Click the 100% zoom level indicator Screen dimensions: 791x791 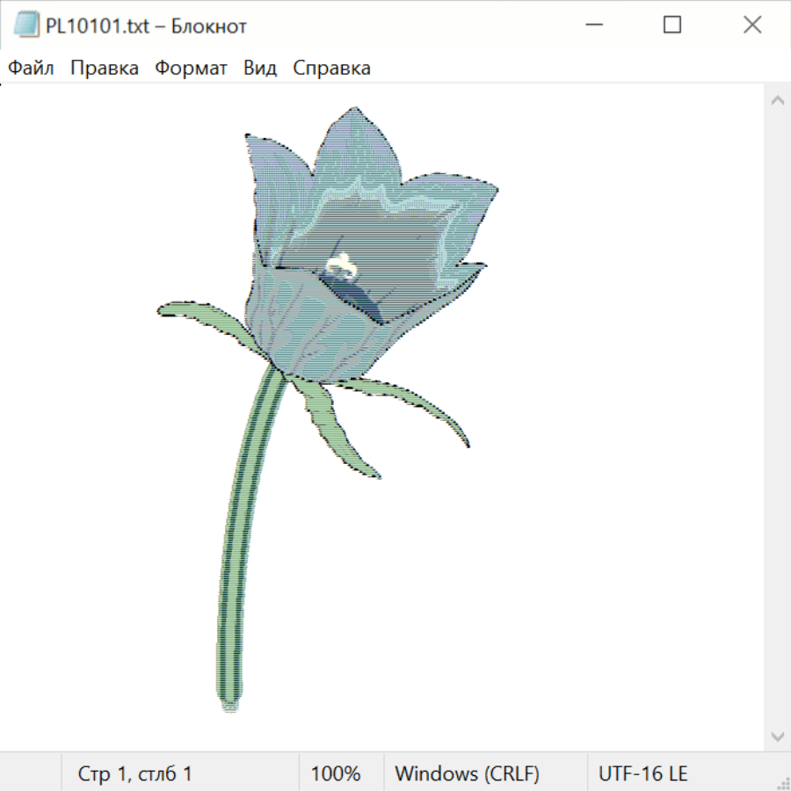(x=336, y=774)
